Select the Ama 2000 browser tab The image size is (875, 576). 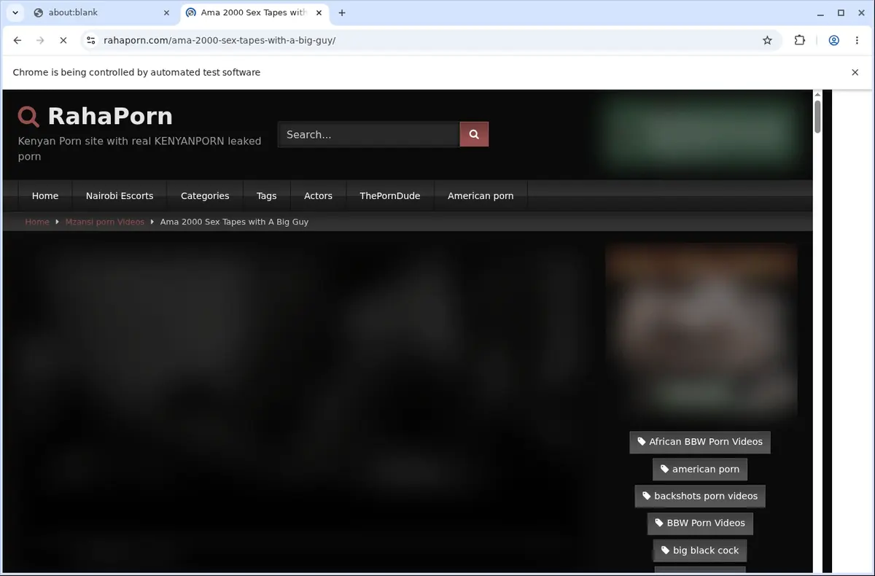[254, 12]
